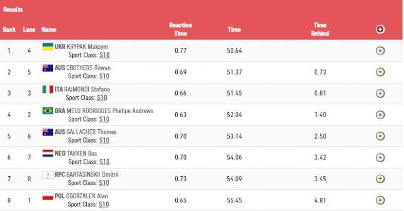Expand details for CROTHERS Rowan row

tap(380, 72)
